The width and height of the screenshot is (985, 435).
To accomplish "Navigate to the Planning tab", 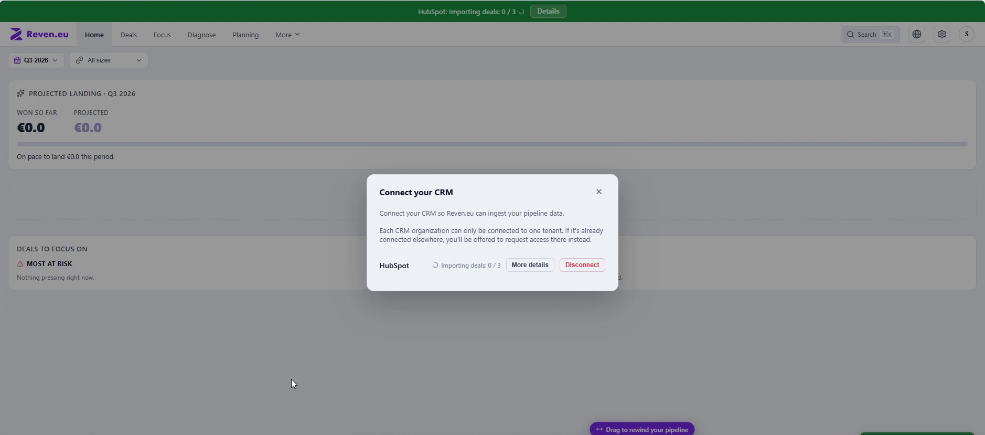I will click(x=245, y=35).
